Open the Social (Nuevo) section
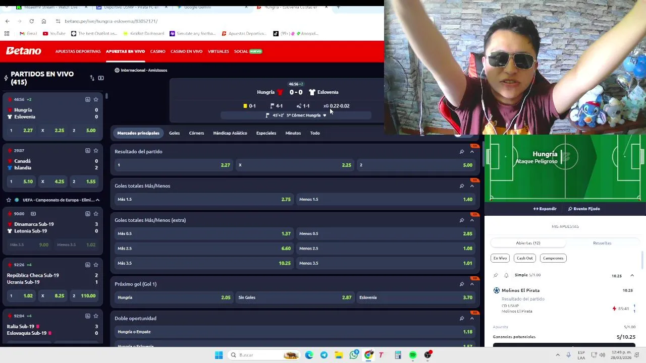This screenshot has width=646, height=363. click(248, 51)
